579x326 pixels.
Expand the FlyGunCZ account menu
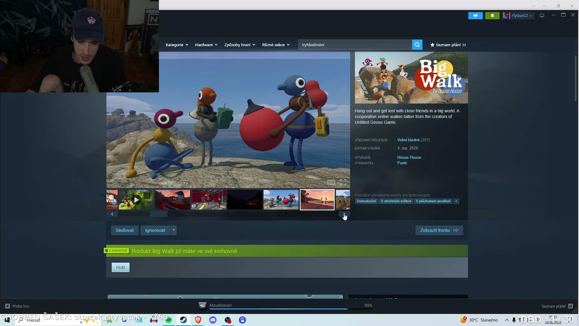(518, 15)
